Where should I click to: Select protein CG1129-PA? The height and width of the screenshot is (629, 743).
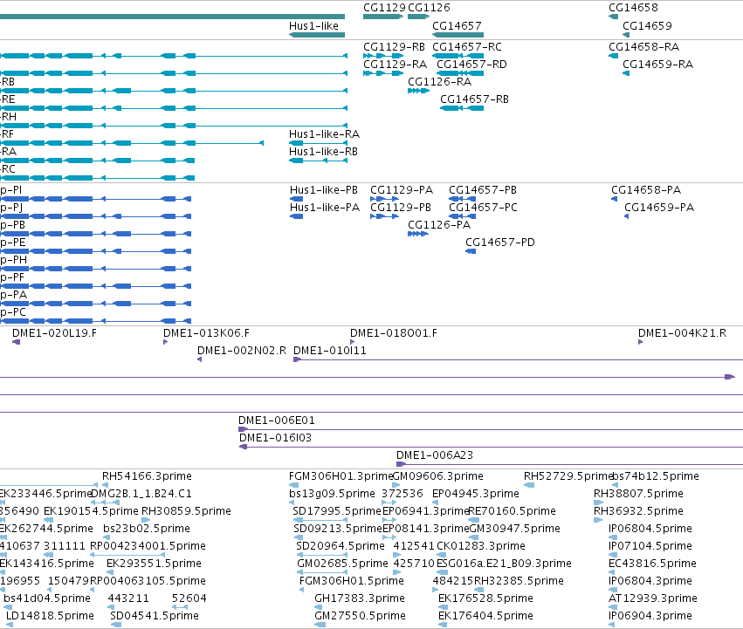point(402,190)
